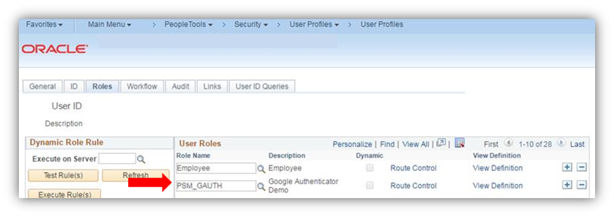Expand the PeopleTools breadcrumb menu

(x=189, y=24)
